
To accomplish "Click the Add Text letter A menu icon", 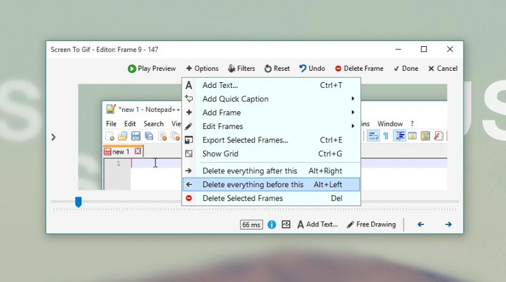I will pos(188,85).
